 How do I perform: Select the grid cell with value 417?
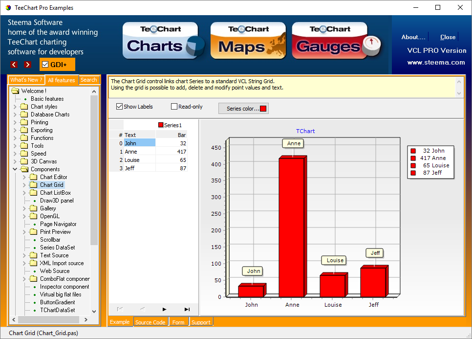click(172, 152)
